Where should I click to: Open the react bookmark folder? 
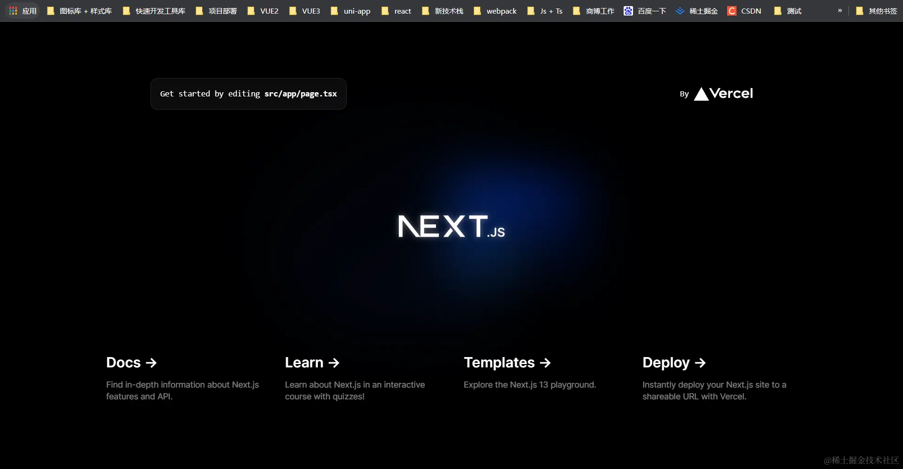[x=396, y=11]
